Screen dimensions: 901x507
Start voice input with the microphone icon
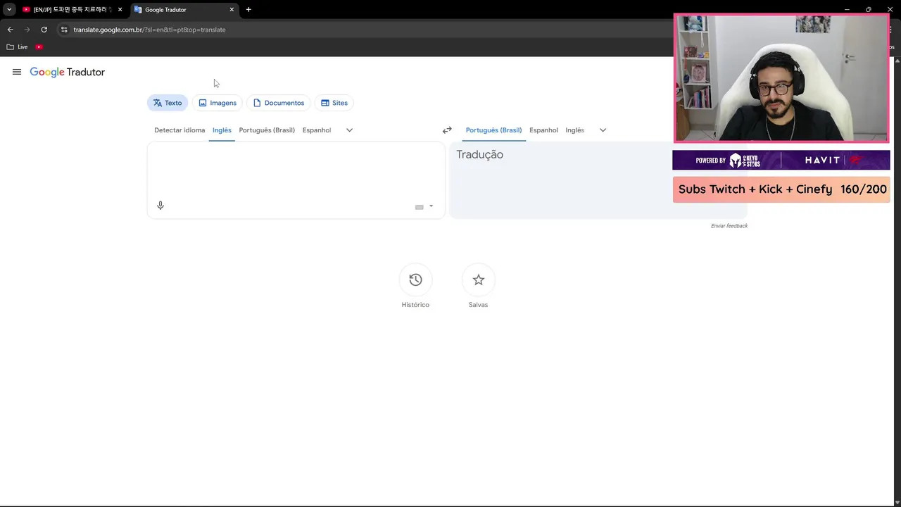160,206
